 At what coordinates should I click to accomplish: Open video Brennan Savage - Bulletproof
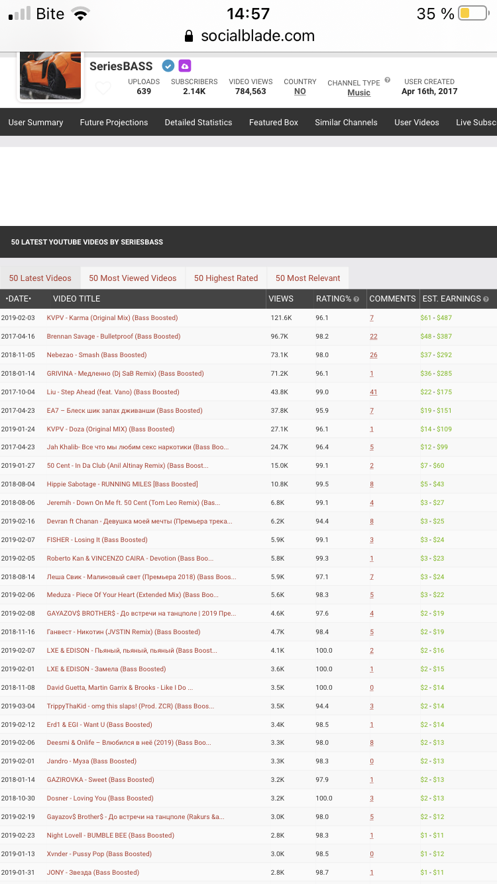tap(113, 337)
